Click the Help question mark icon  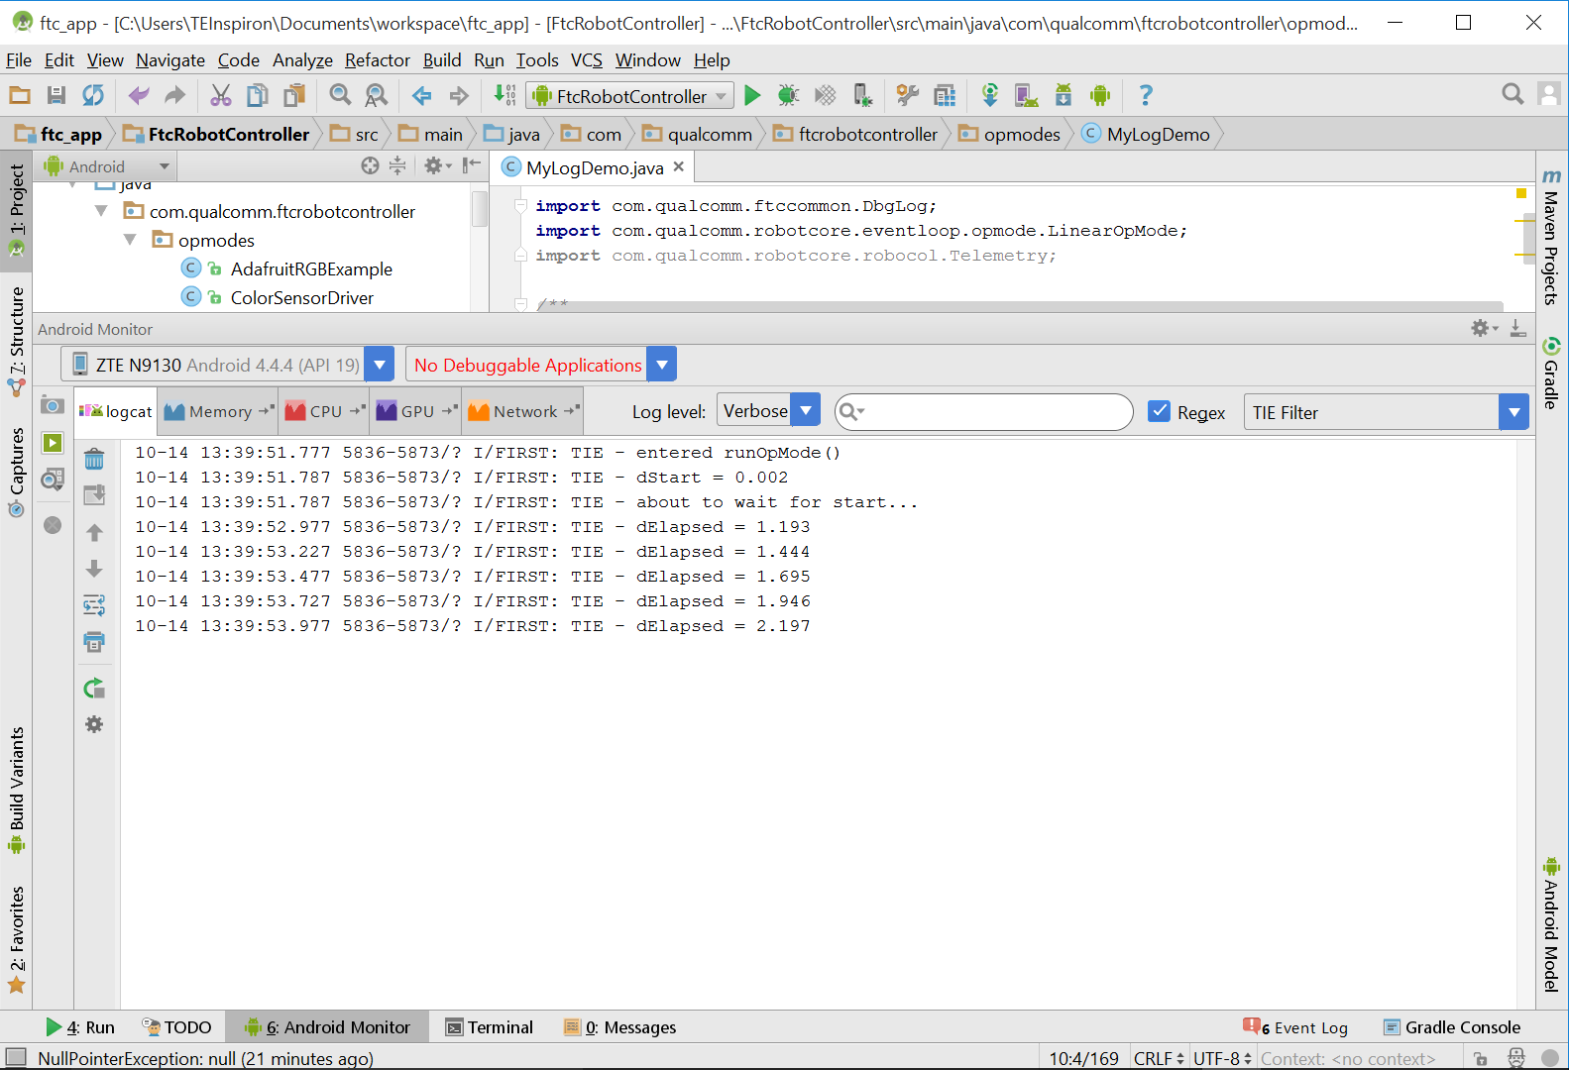click(x=1146, y=95)
